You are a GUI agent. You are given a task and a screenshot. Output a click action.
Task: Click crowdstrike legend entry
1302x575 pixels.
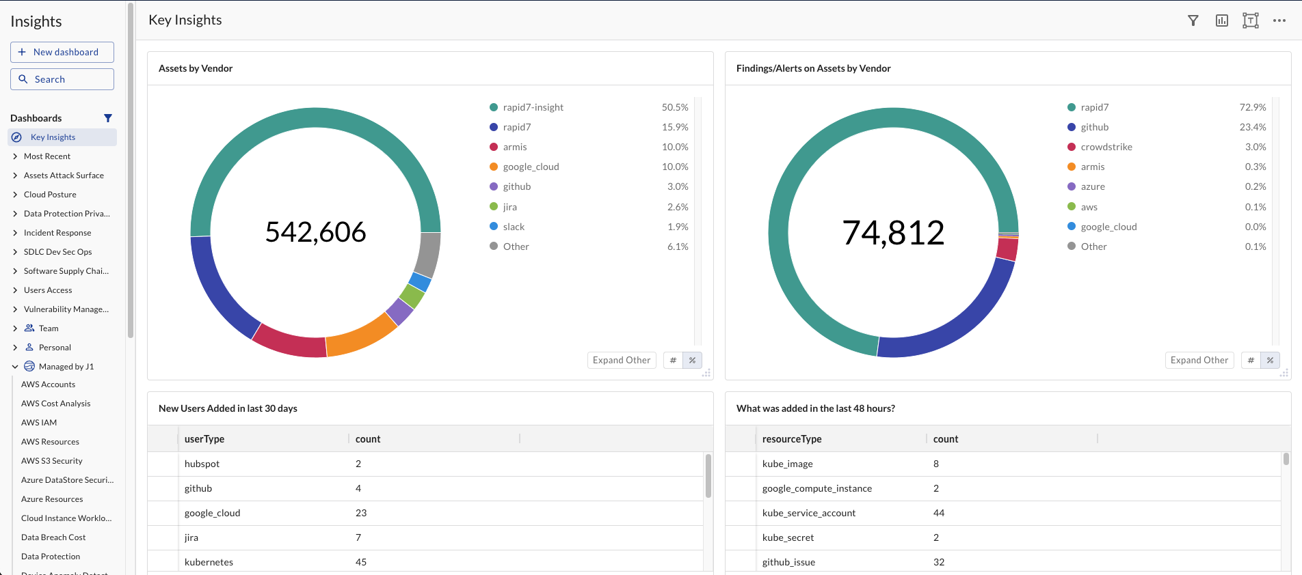click(1106, 147)
